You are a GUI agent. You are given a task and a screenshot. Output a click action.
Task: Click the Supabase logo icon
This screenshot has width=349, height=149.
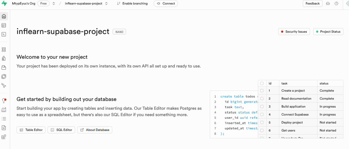4,4
